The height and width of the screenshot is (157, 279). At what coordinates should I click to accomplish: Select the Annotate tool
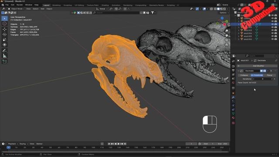pyautogui.click(x=5, y=51)
